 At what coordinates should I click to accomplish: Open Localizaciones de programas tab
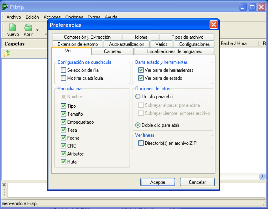tap(174, 51)
